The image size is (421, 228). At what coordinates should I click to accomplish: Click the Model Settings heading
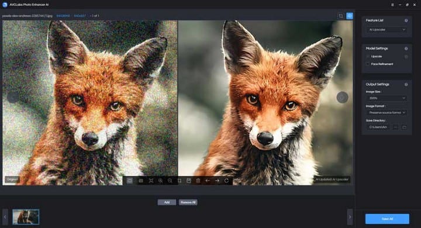377,49
